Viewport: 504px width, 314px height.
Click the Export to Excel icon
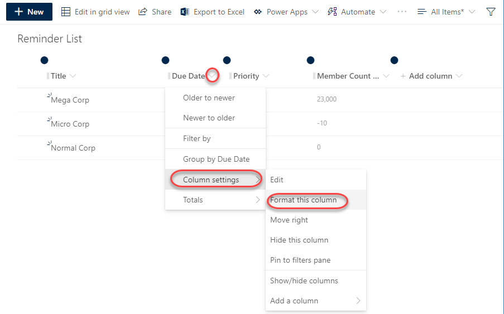point(185,12)
